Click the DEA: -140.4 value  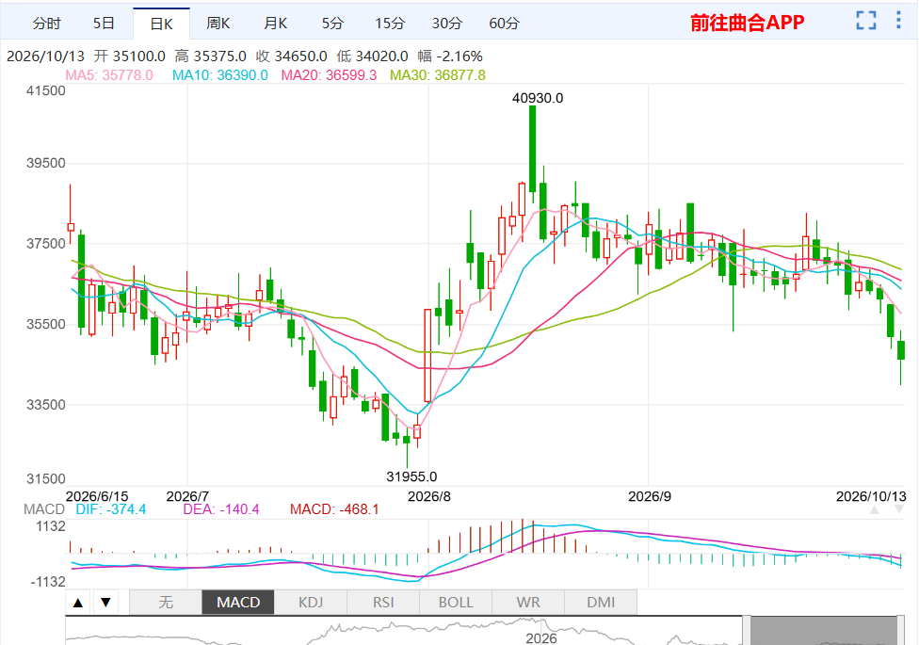tap(221, 509)
